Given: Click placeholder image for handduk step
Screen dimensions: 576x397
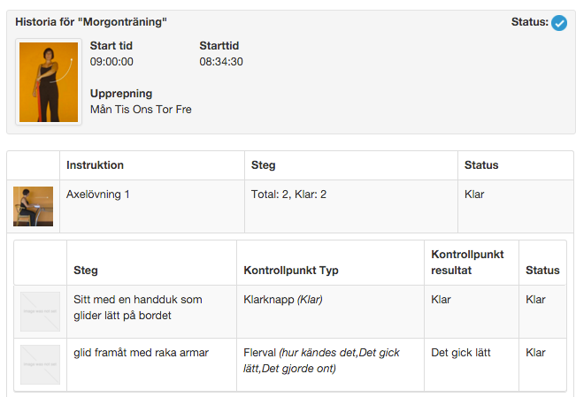Looking at the screenshot, I should coord(40,311).
